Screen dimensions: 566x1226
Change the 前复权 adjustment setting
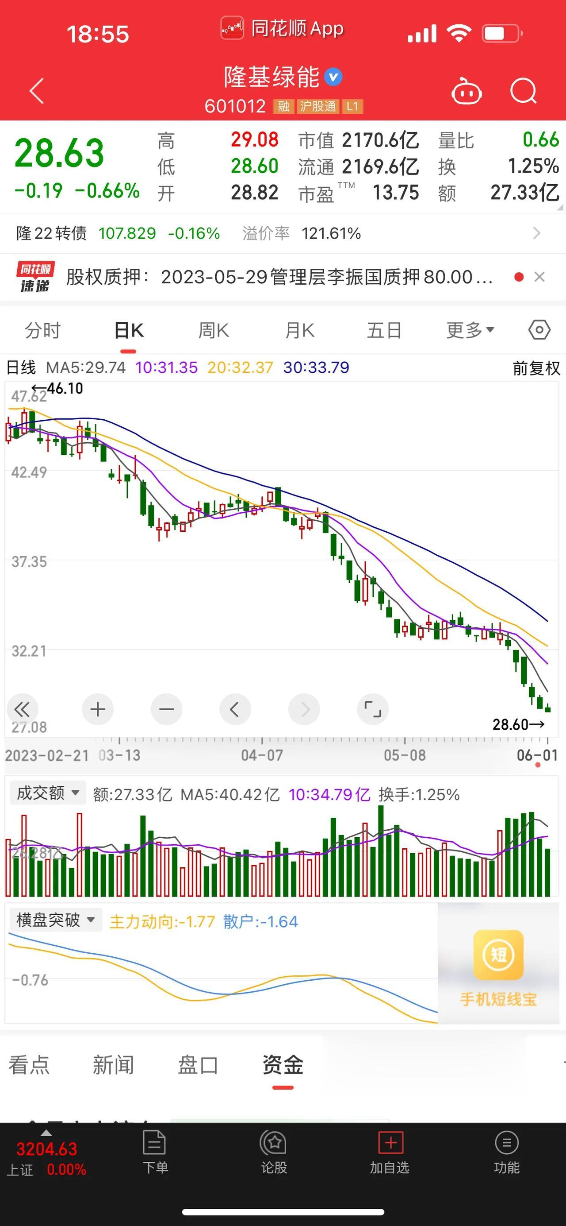(536, 368)
